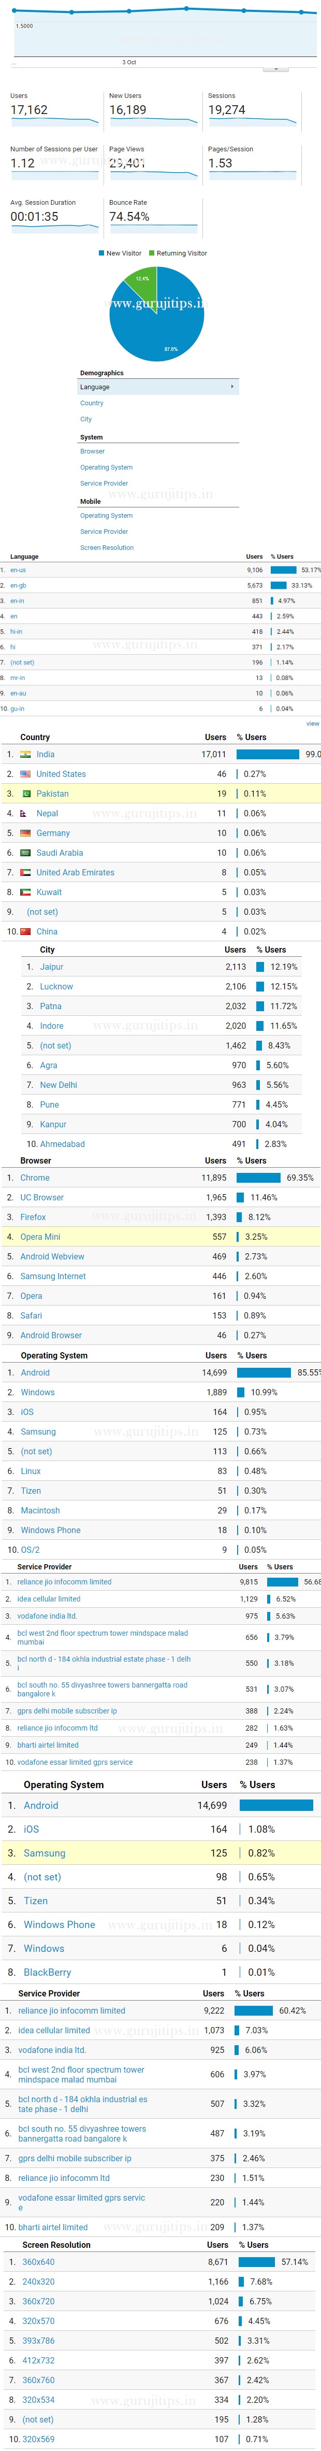Click the Saudi Arabia flag icon
The image size is (321, 2451).
25,854
